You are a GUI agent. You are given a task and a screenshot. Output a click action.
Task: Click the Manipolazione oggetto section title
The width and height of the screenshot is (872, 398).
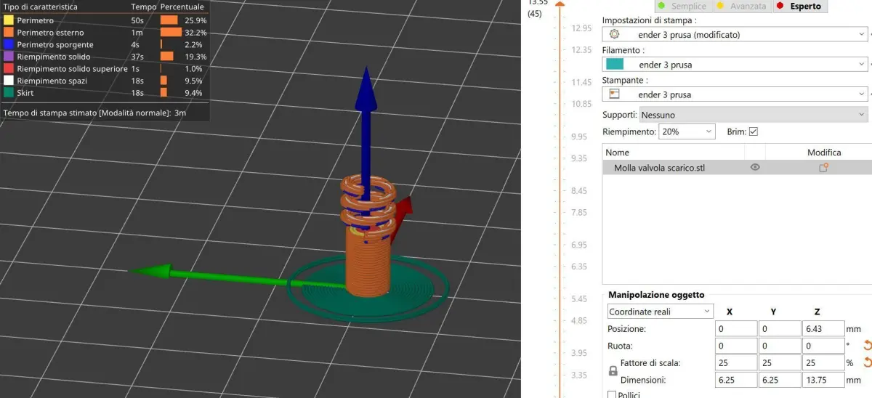click(x=656, y=295)
